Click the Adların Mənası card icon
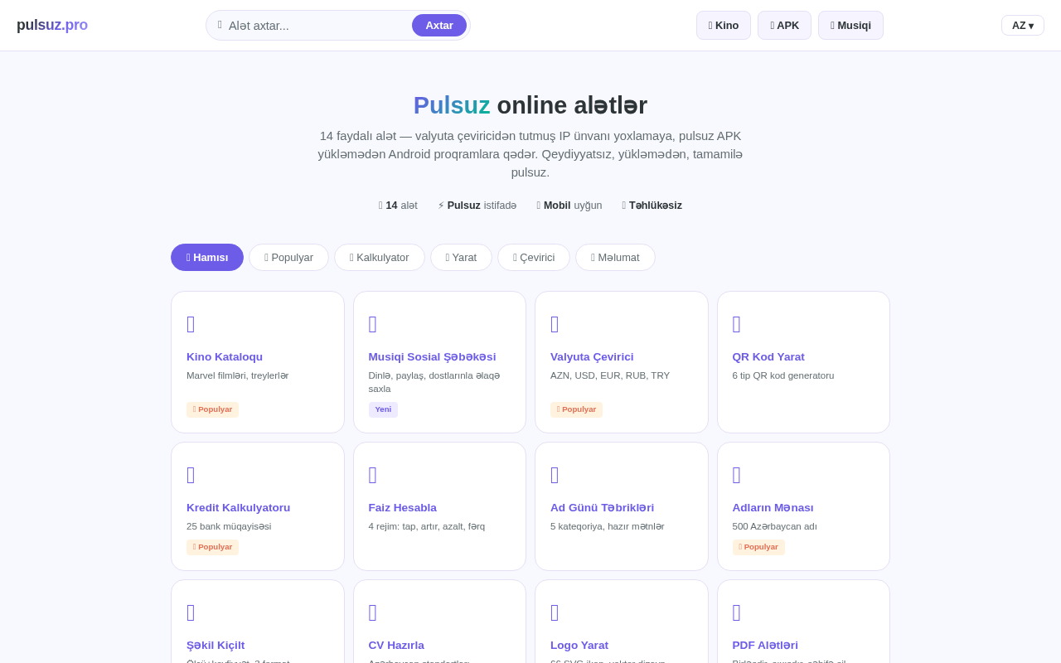The width and height of the screenshot is (1061, 663). coord(737,476)
